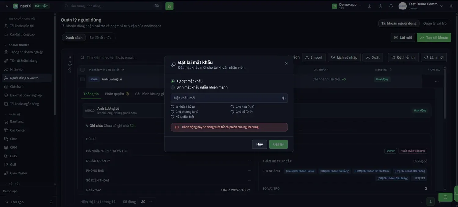The width and height of the screenshot is (458, 207).
Task: Expand the BỘ LỌC filter panel arrow
Action: pyautogui.click(x=70, y=57)
